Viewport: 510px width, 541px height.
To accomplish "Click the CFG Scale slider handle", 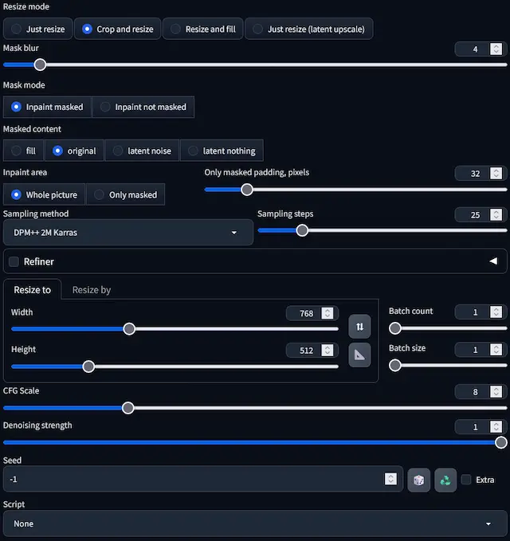I will pyautogui.click(x=127, y=408).
